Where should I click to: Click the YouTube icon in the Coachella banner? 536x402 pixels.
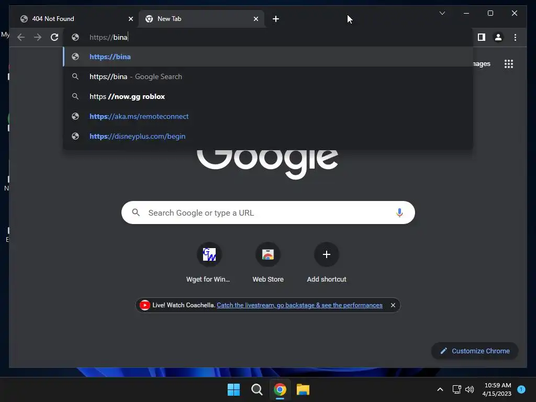(144, 305)
